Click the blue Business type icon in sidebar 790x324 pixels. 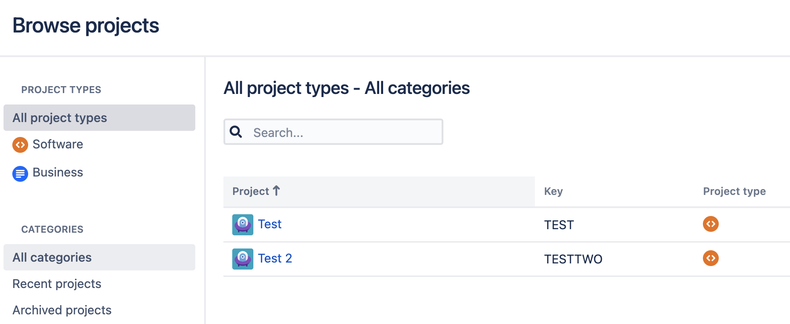[20, 174]
